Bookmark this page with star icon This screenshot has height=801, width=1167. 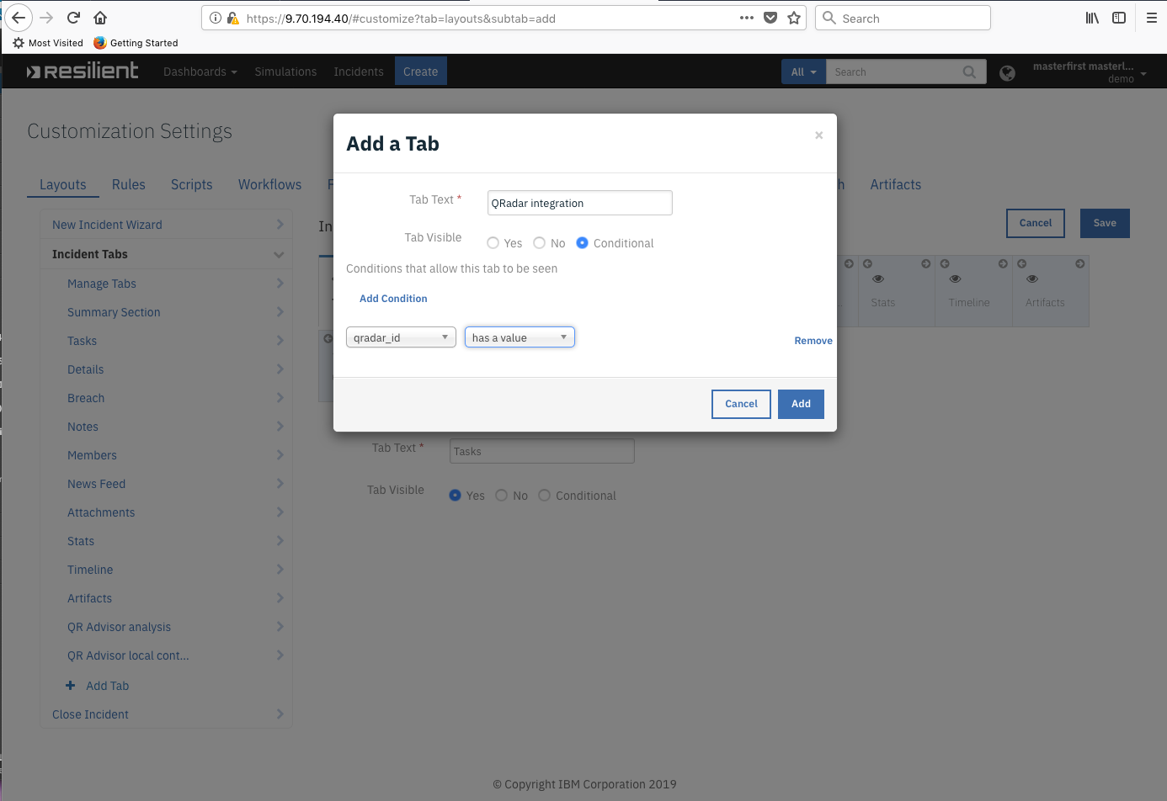[794, 18]
